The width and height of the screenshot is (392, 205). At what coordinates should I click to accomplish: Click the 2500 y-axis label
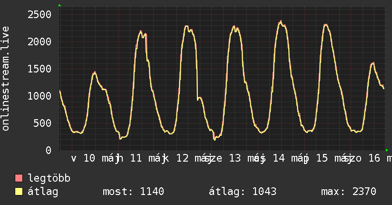[x=39, y=14]
